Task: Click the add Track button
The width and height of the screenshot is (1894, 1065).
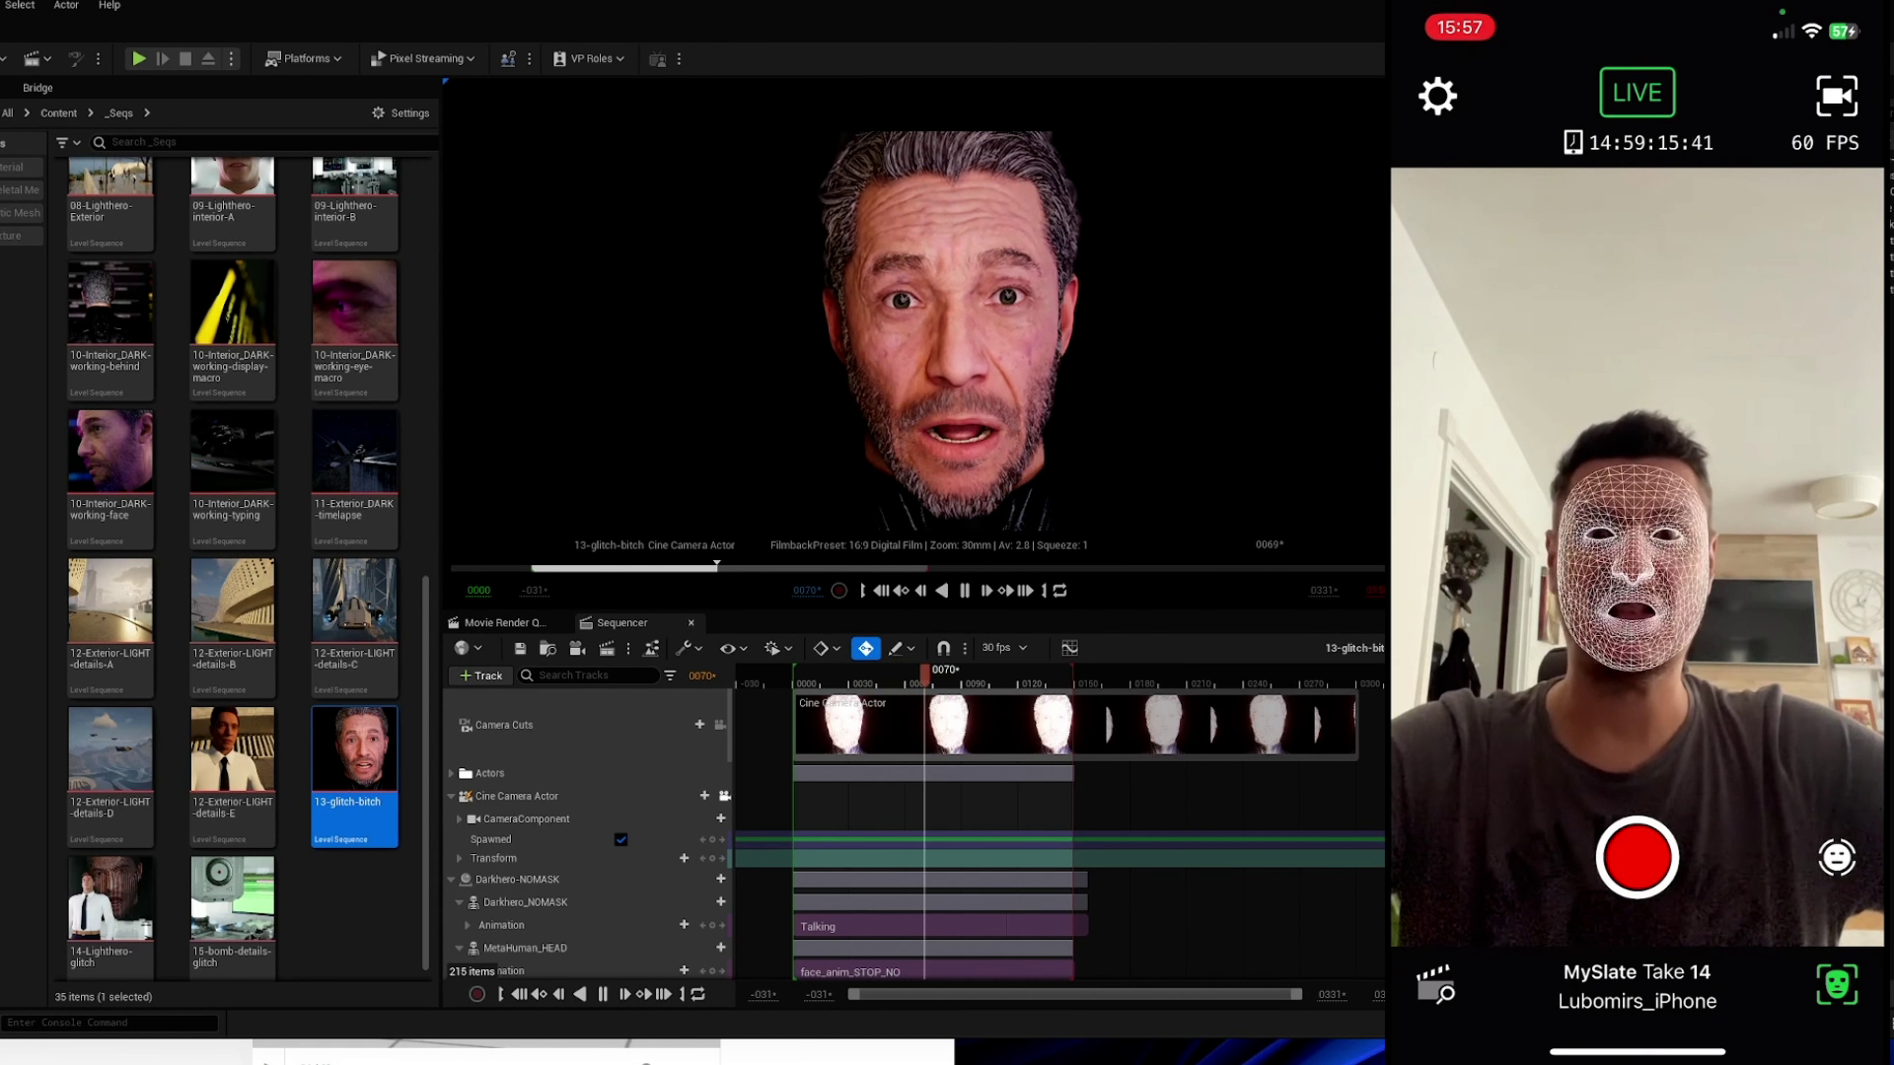Action: click(481, 675)
